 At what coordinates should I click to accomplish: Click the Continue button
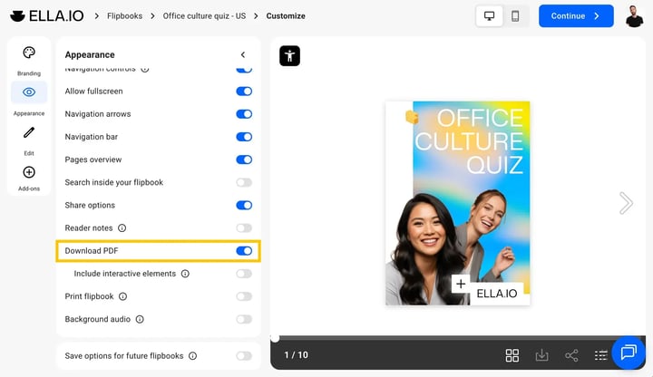(x=576, y=15)
